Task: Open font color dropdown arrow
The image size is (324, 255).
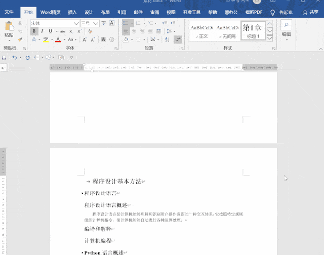Action: (x=64, y=39)
